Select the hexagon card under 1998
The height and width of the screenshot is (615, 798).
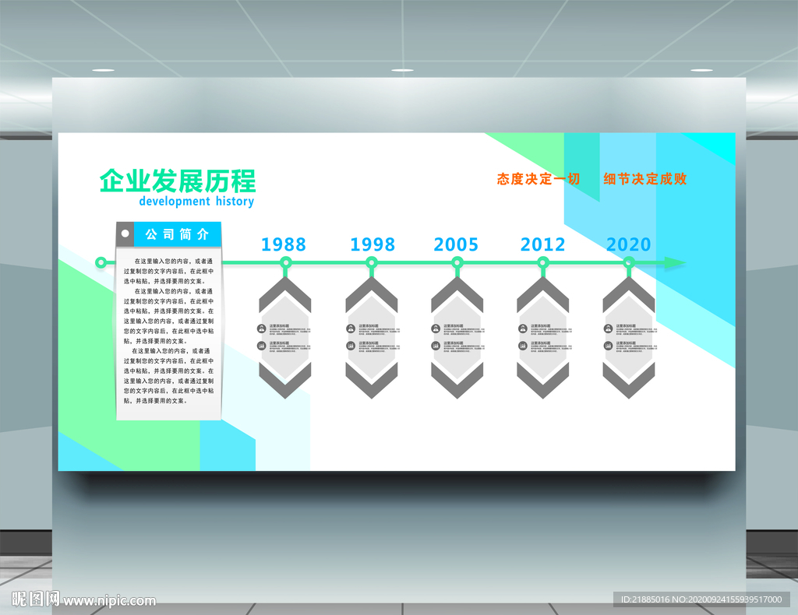tap(372, 338)
